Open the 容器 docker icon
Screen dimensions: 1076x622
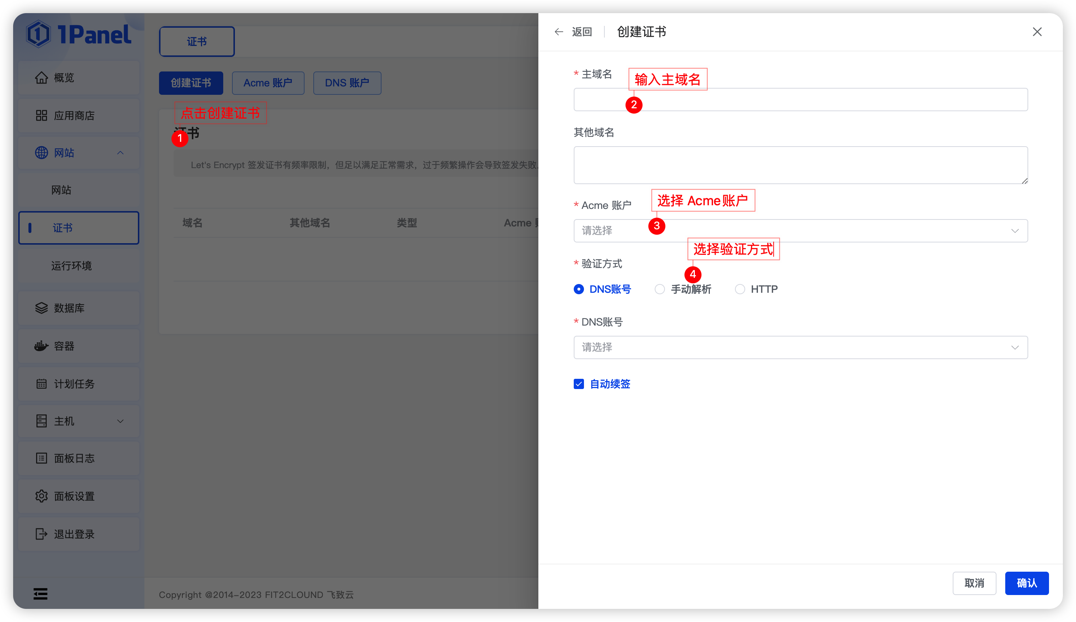point(42,346)
